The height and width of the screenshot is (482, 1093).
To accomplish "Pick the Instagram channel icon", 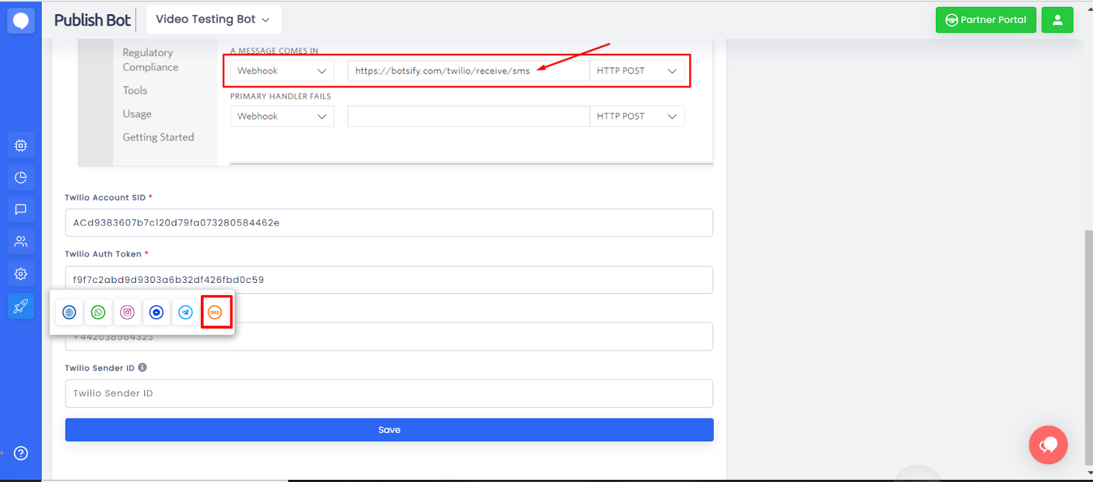I will click(128, 312).
